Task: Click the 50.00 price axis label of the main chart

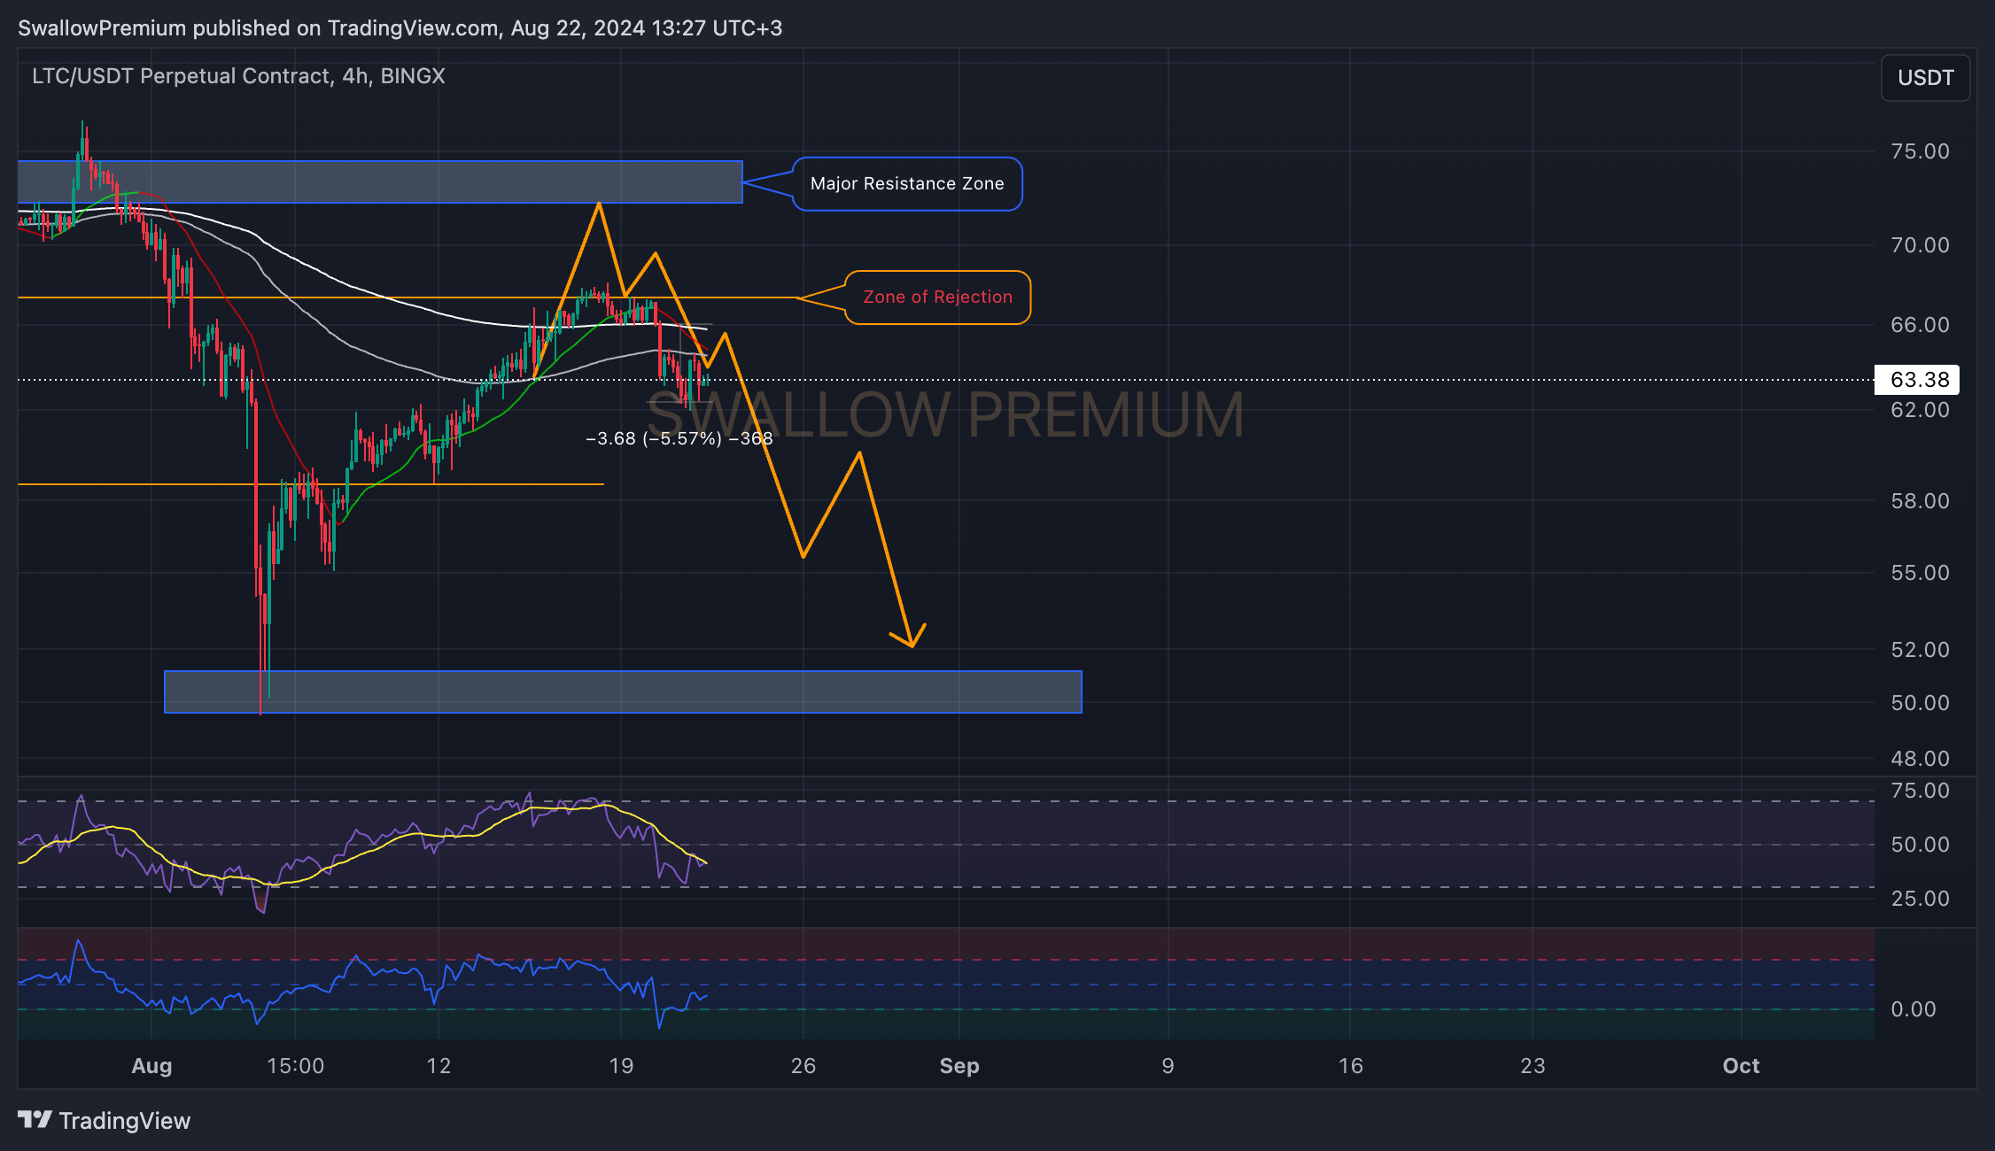Action: (1920, 703)
